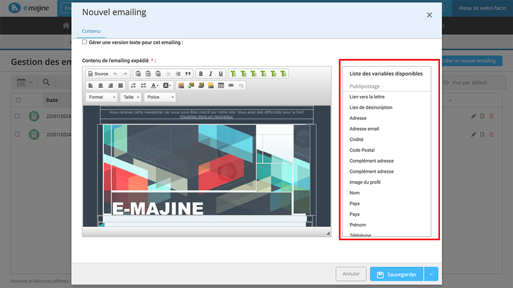
Task: Align text to the left
Action: click(90, 86)
